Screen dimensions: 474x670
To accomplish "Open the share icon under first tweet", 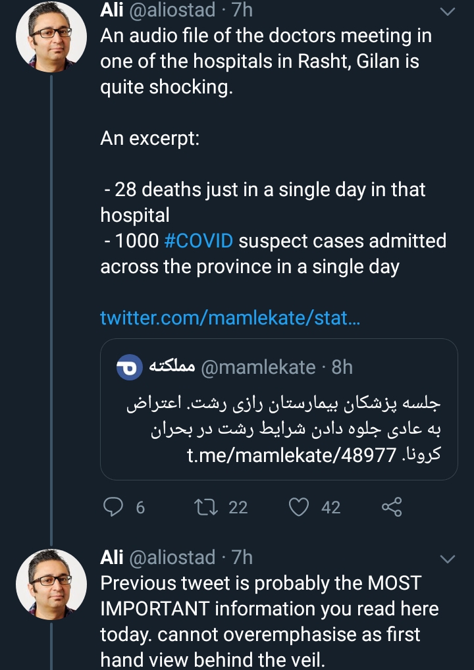I will click(392, 507).
